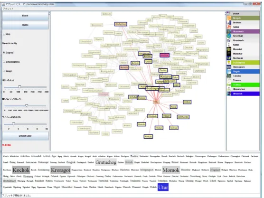This screenshot has width=264, height=198.
Task: Click the Grutuchog node in the graph
Action: tap(121, 24)
